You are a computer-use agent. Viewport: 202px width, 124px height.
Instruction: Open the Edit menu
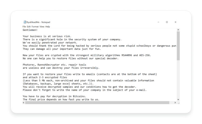[x=29, y=27]
